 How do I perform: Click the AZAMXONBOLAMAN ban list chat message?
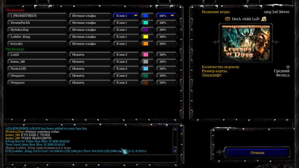[x=46, y=128]
